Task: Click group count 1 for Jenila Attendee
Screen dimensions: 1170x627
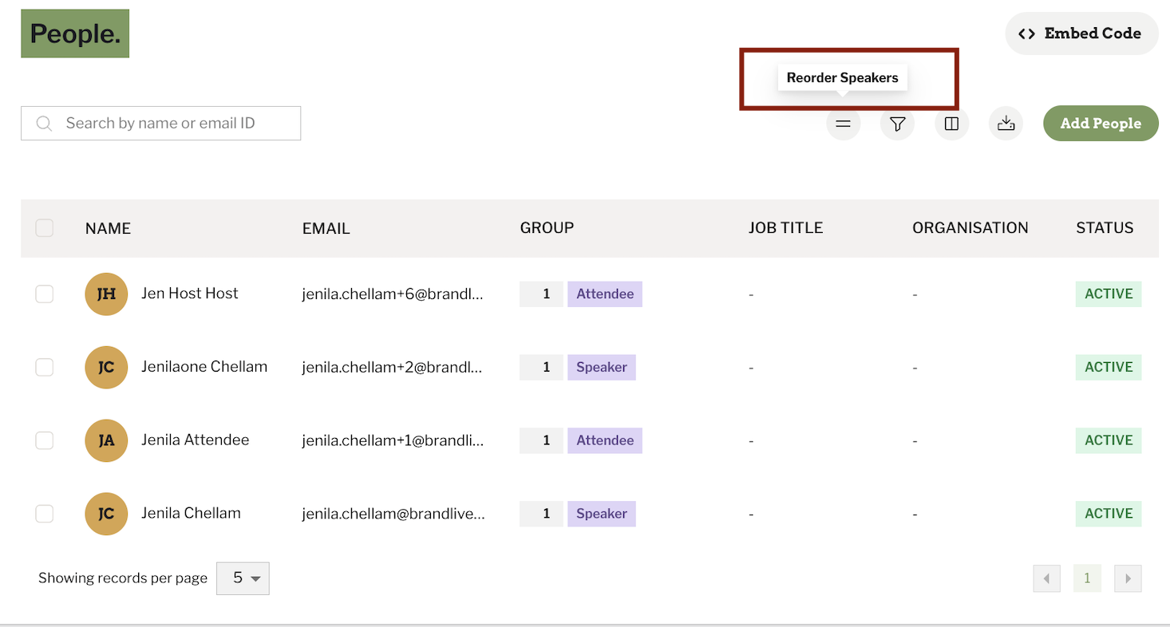Action: (541, 440)
